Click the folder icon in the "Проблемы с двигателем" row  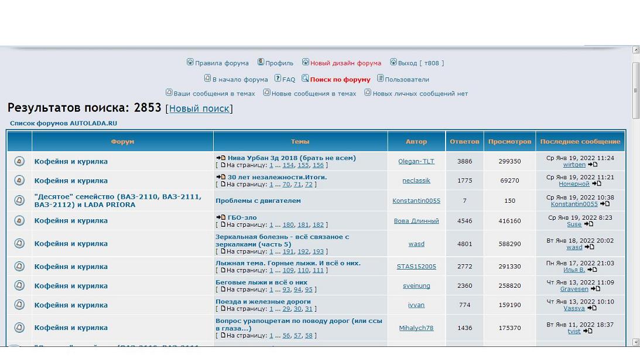pos(19,200)
